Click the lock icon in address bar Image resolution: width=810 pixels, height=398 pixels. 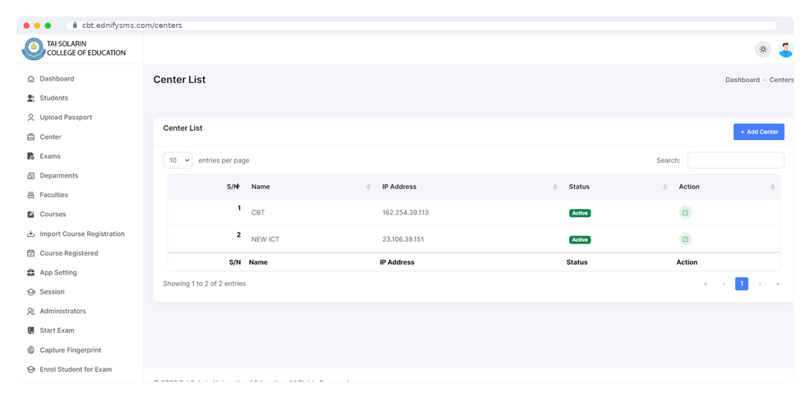76,25
